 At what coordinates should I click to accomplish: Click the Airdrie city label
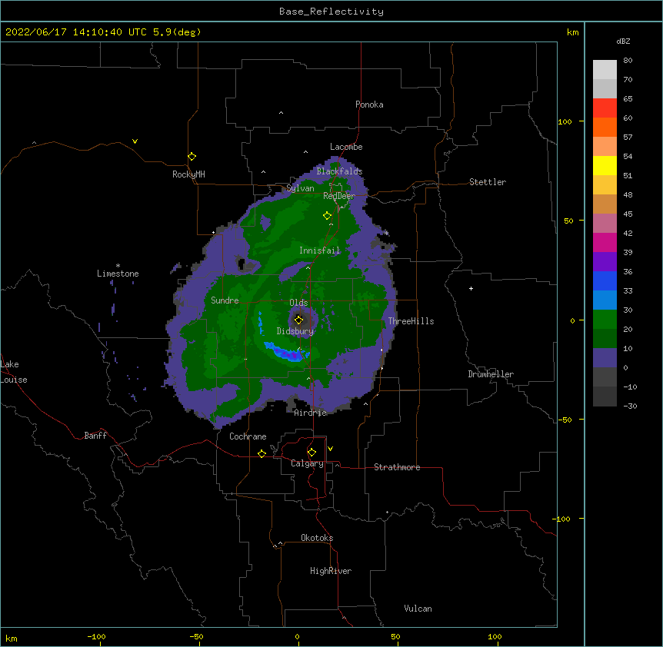[311, 413]
